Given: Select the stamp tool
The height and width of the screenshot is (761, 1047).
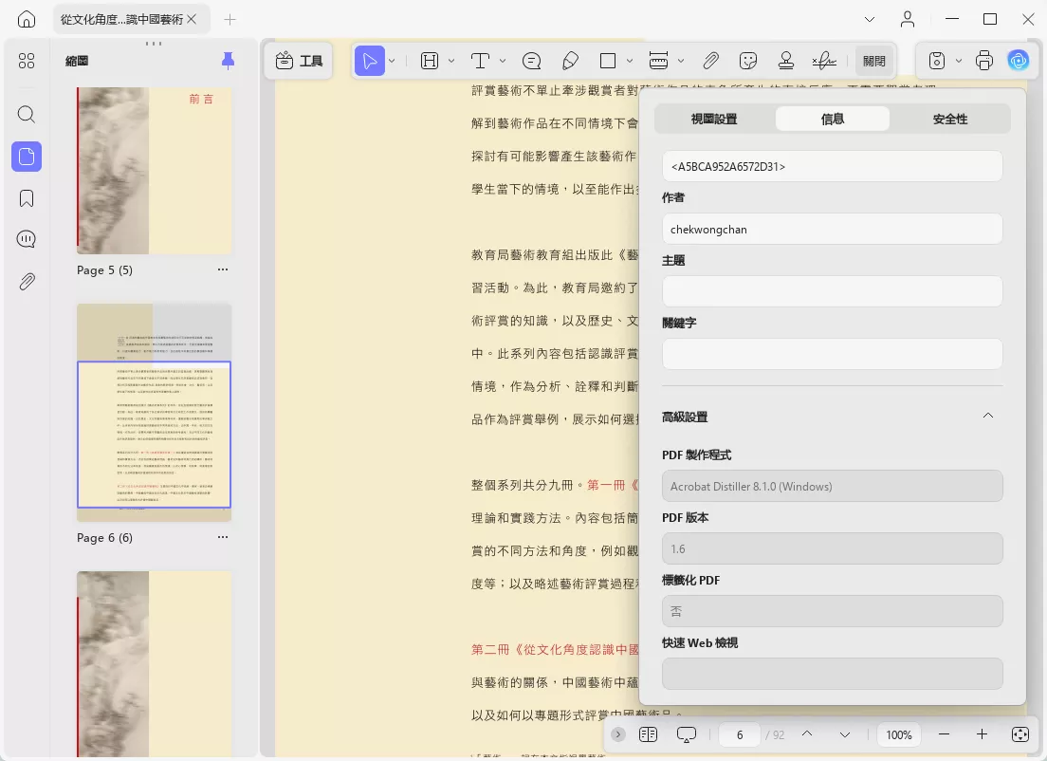Looking at the screenshot, I should pos(786,61).
